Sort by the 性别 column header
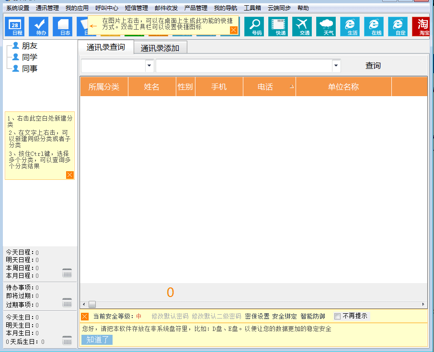 [x=185, y=87]
